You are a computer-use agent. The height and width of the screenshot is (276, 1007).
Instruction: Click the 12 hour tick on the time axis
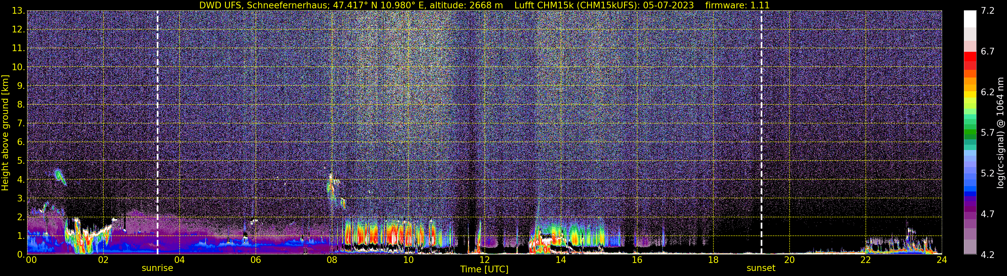click(484, 260)
